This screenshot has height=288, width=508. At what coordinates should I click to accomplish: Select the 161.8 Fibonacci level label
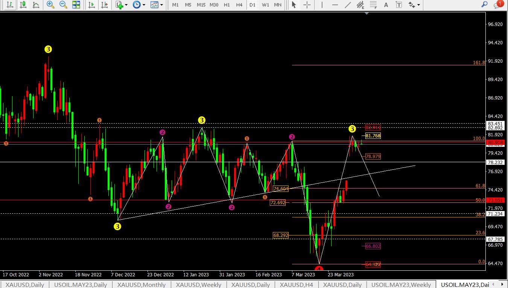479,63
